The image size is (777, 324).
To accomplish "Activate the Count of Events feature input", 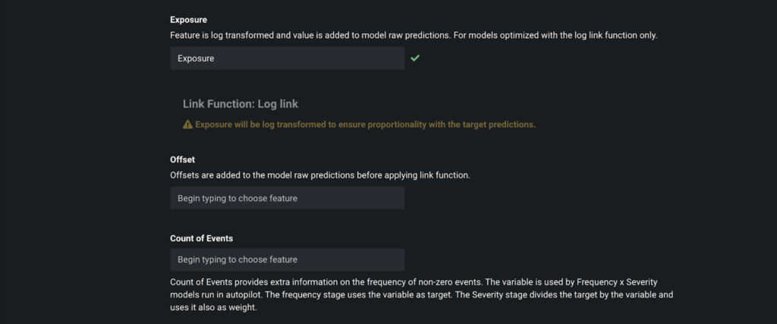I will 288,260.
